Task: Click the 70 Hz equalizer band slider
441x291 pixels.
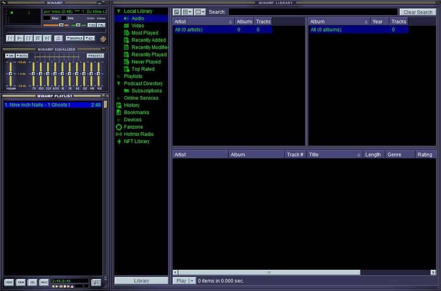Action: pos(34,74)
